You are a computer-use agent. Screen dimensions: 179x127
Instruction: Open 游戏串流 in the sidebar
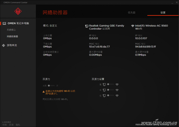click(x=12, y=45)
